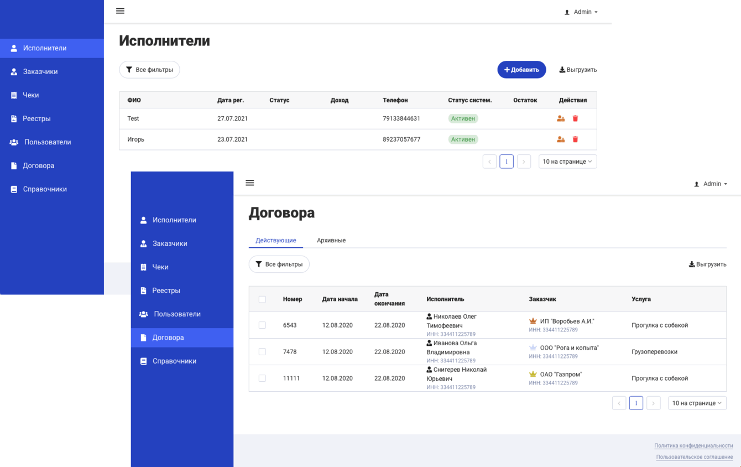Click the person icon beside Снигерев Николай

pyautogui.click(x=429, y=370)
